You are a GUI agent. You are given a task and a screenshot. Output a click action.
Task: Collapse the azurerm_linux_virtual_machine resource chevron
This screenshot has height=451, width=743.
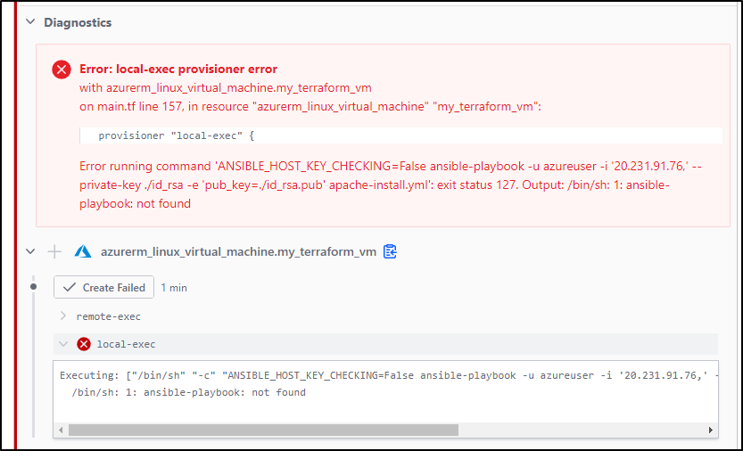(x=30, y=251)
